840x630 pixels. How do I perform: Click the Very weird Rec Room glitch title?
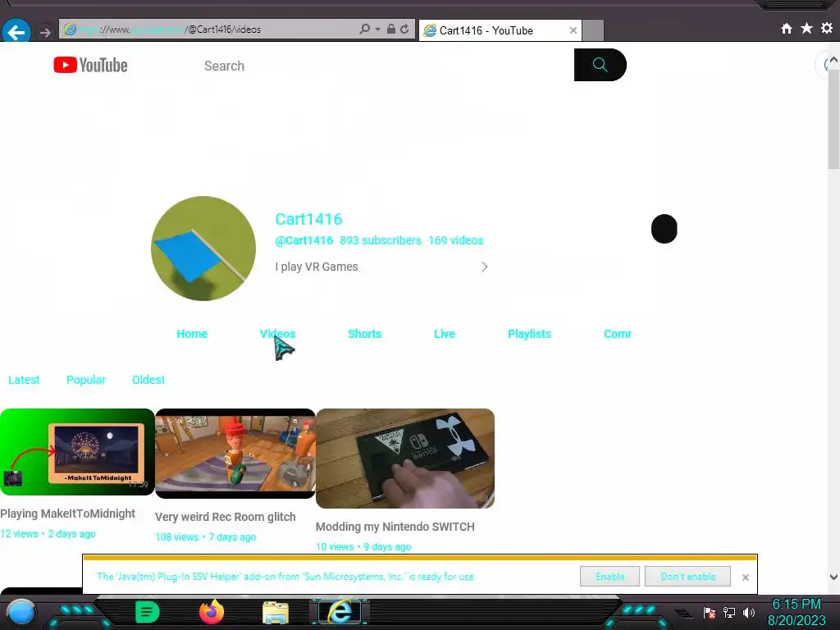click(225, 517)
